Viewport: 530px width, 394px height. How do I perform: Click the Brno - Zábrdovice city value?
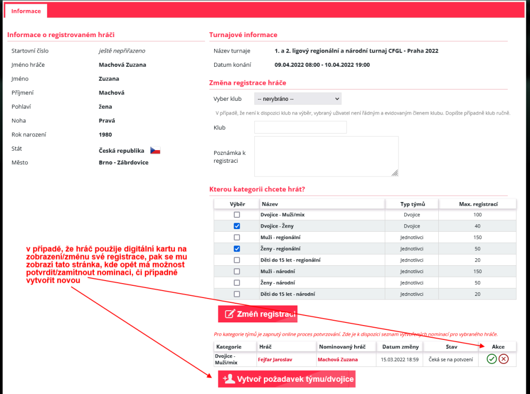pyautogui.click(x=123, y=162)
